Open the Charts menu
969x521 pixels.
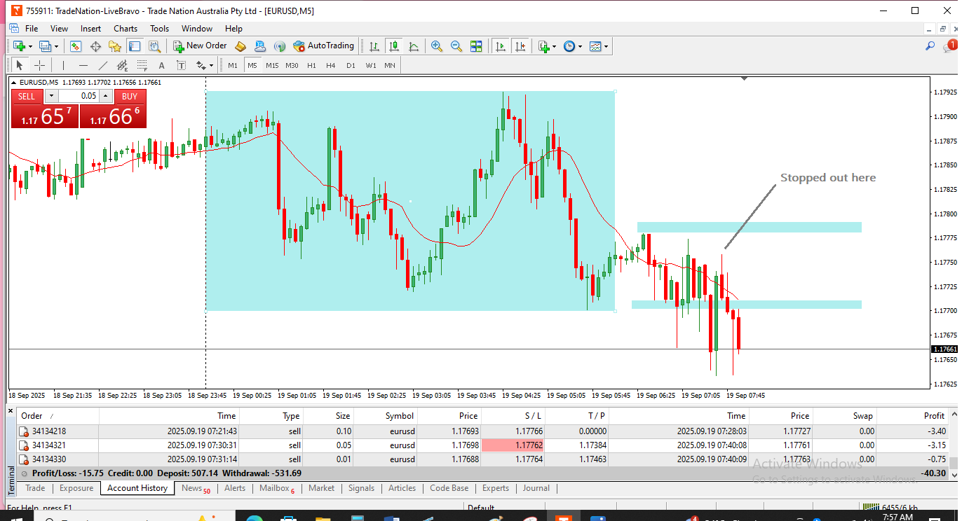pos(126,29)
